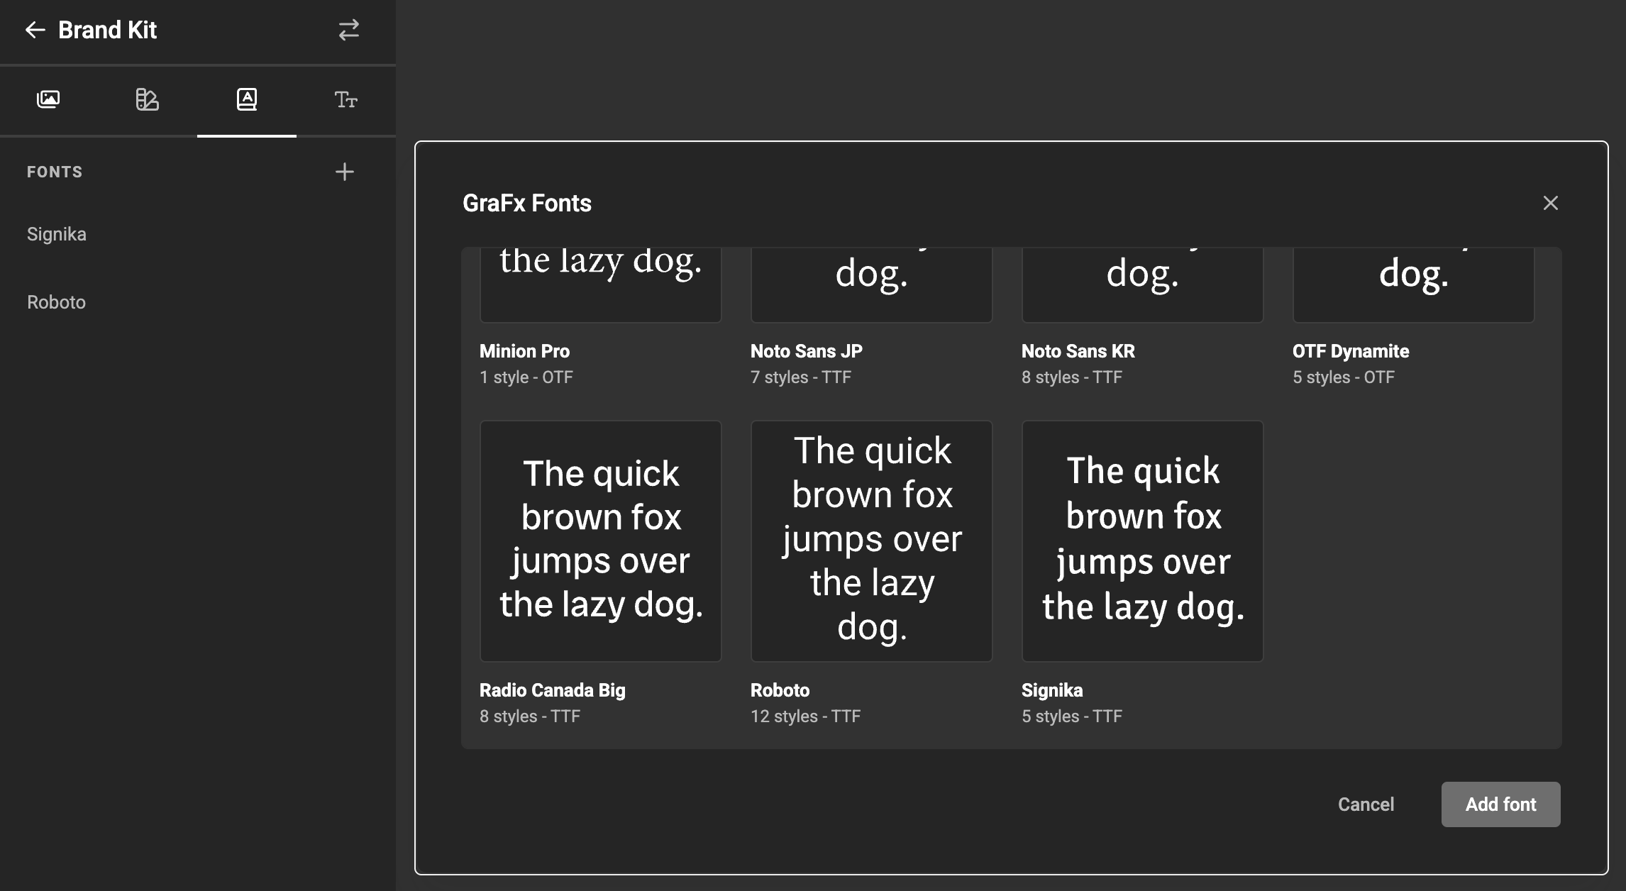The width and height of the screenshot is (1626, 891).
Task: Click the Add font button
Action: [1500, 804]
